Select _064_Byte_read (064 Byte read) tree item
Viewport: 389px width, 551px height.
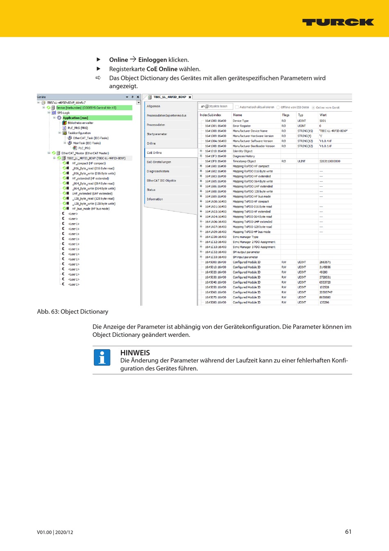93,183
